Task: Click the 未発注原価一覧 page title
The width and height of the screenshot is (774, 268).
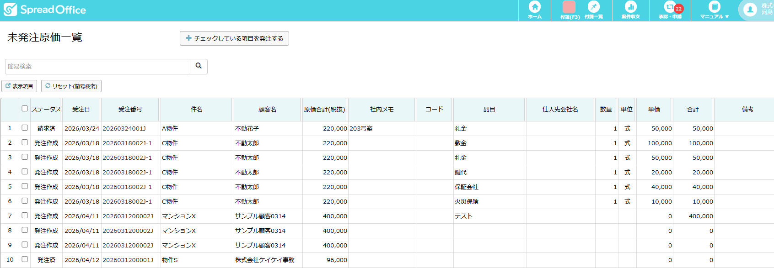Action: click(45, 37)
